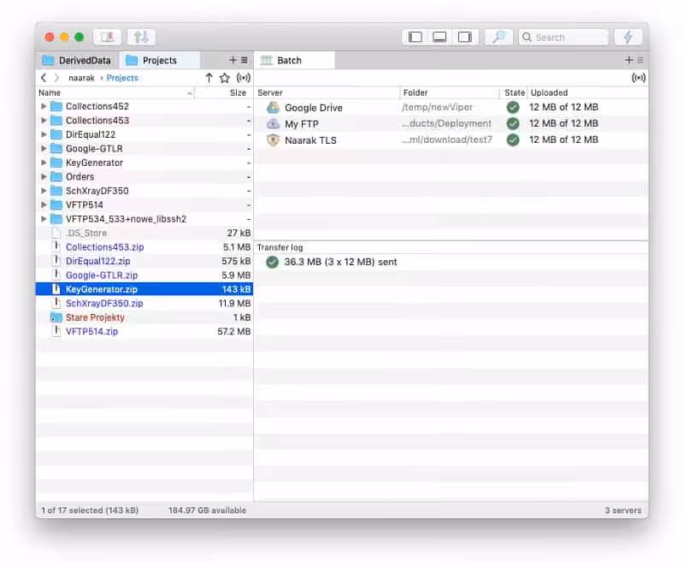
Task: Add a new tab in the left pane
Action: point(233,61)
